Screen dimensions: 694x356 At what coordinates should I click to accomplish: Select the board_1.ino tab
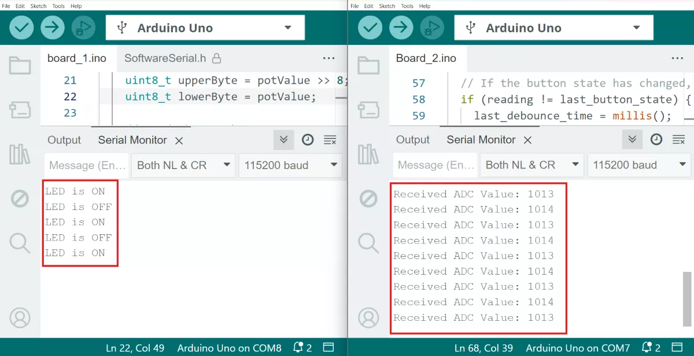pos(77,58)
